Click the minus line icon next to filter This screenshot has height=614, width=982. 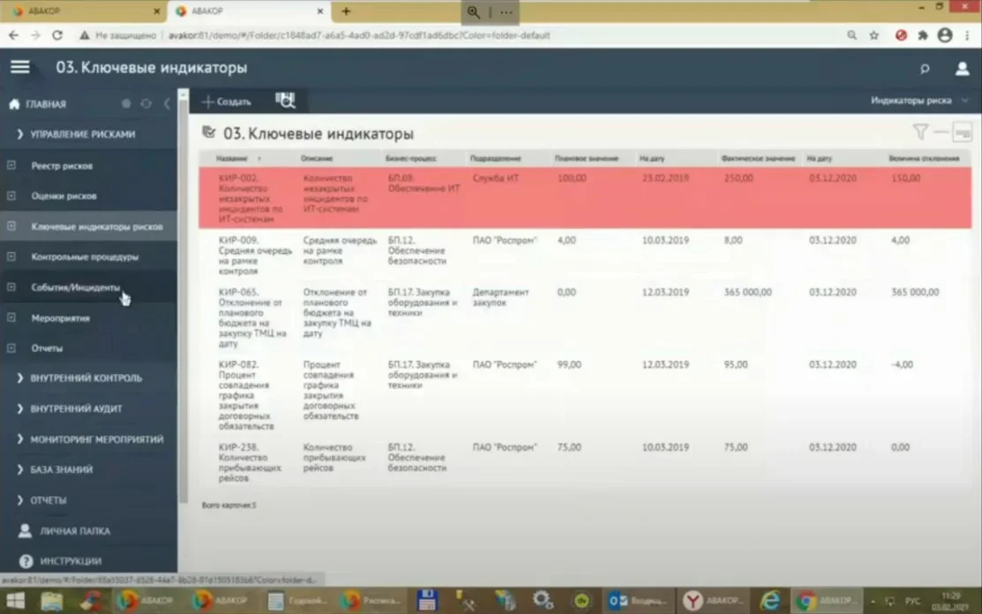[x=940, y=132]
